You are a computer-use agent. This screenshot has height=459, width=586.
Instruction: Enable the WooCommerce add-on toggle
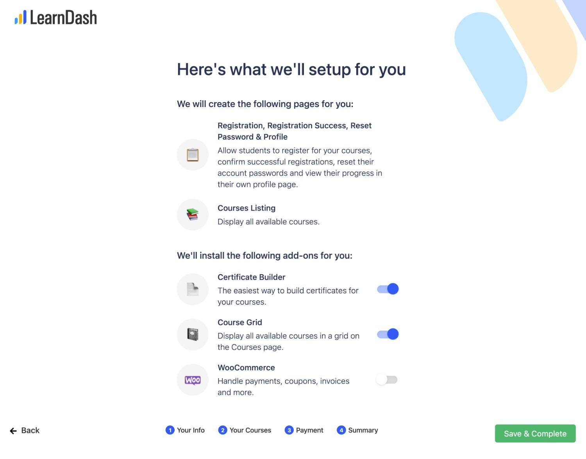[387, 380]
